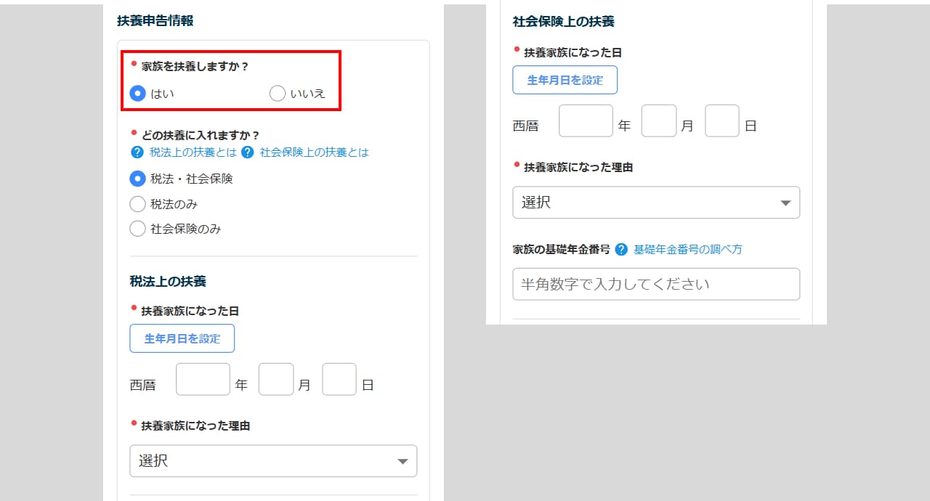
Task: Focus 年 field in 社会保険上の扶養 date
Action: coord(586,121)
